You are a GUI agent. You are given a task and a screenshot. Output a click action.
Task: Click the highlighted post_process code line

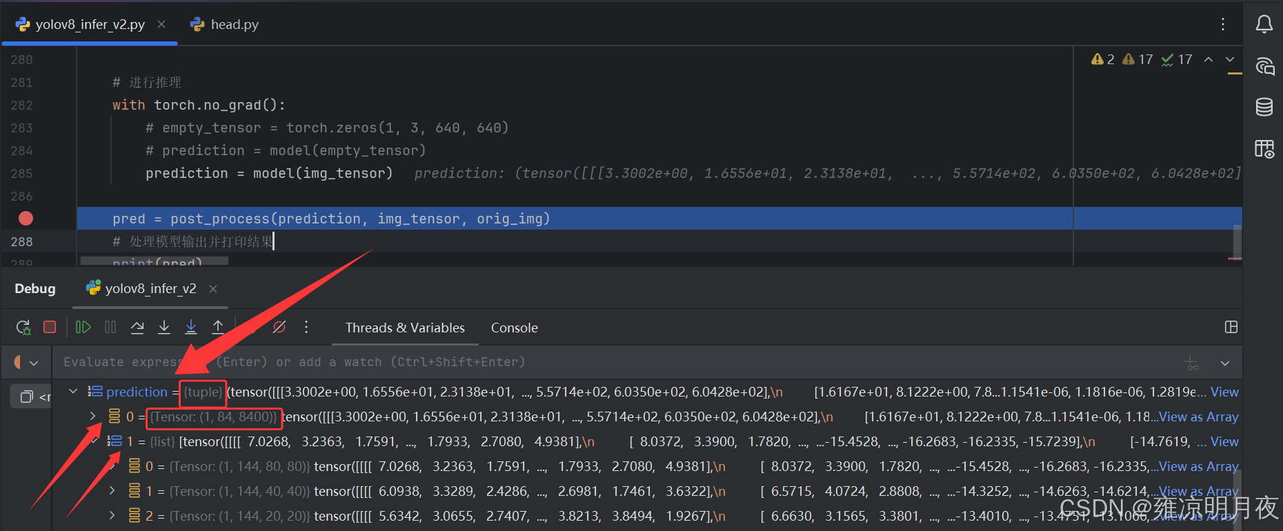coord(331,219)
